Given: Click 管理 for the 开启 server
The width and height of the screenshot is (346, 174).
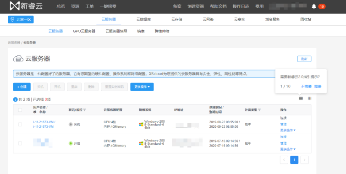Looking at the screenshot, I should pyautogui.click(x=283, y=143).
